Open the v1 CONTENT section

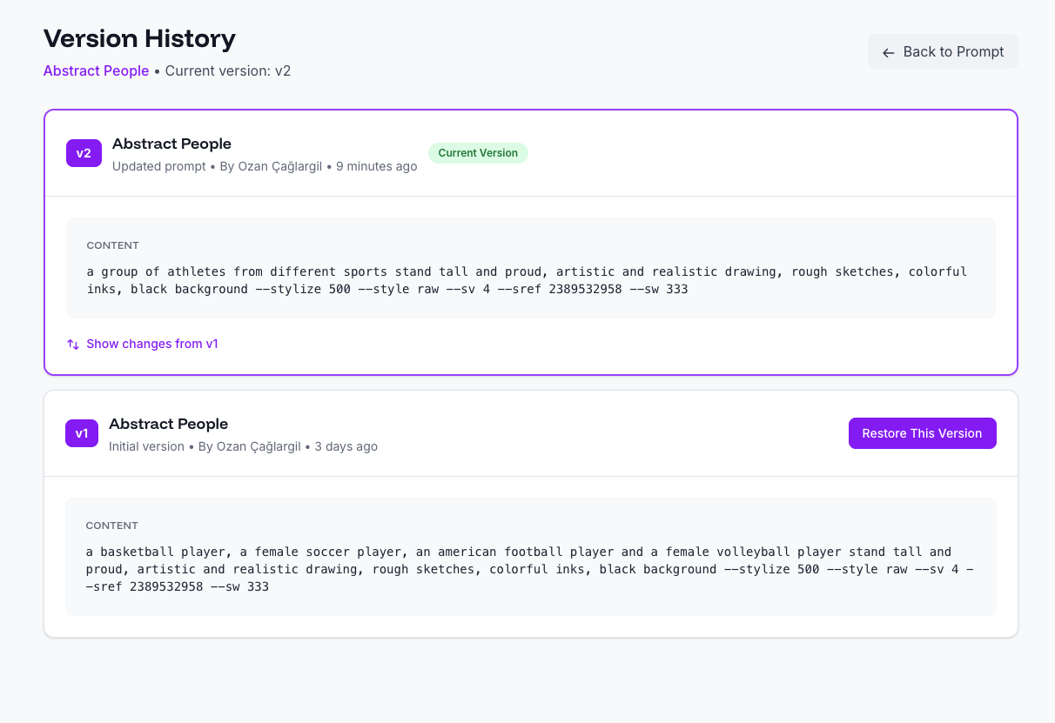111,526
